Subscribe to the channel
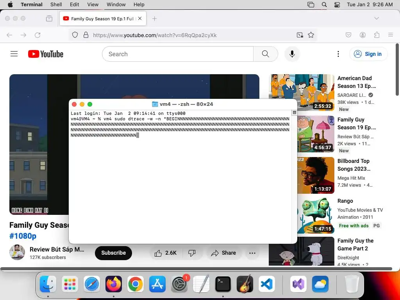 pyautogui.click(x=113, y=253)
